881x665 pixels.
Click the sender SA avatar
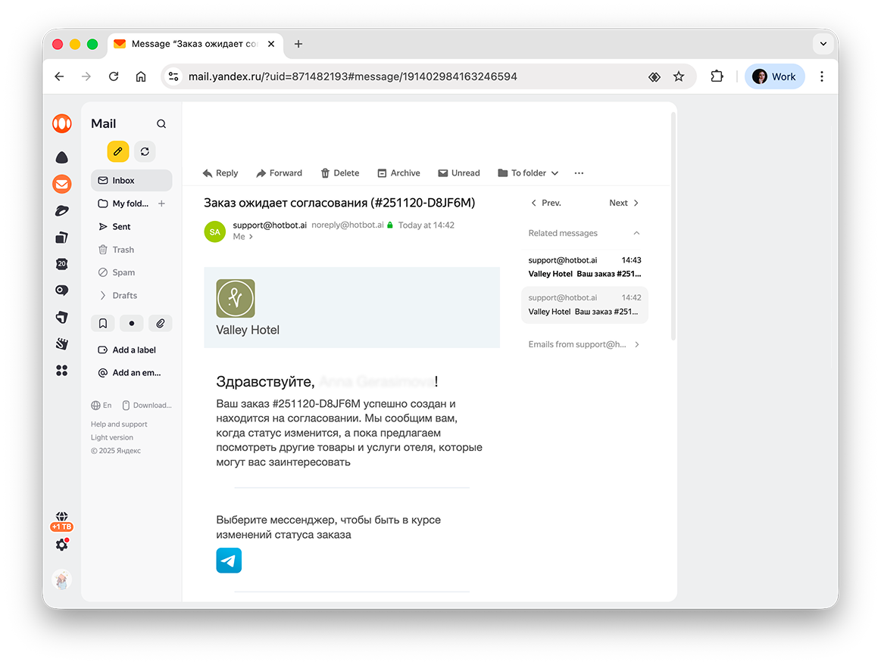point(214,232)
